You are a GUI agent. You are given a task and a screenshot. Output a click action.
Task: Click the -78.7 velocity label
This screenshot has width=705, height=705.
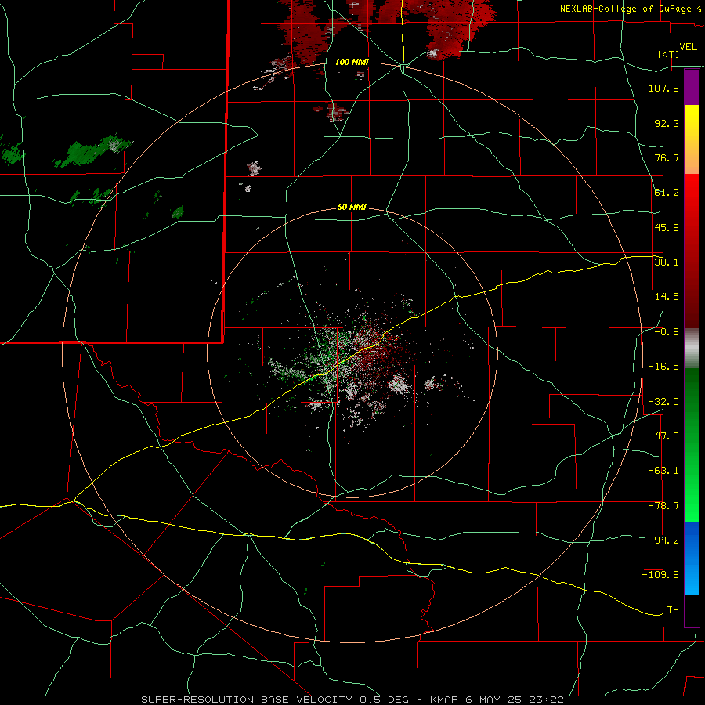[663, 506]
